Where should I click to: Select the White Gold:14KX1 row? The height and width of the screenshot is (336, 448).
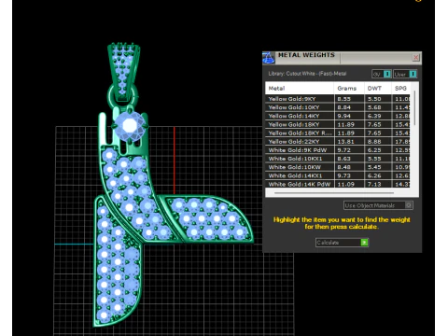point(339,175)
